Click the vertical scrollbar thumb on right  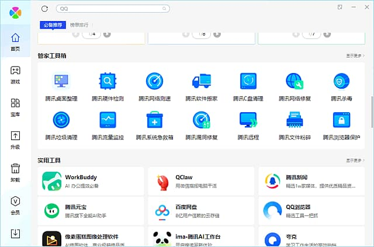tap(372, 112)
